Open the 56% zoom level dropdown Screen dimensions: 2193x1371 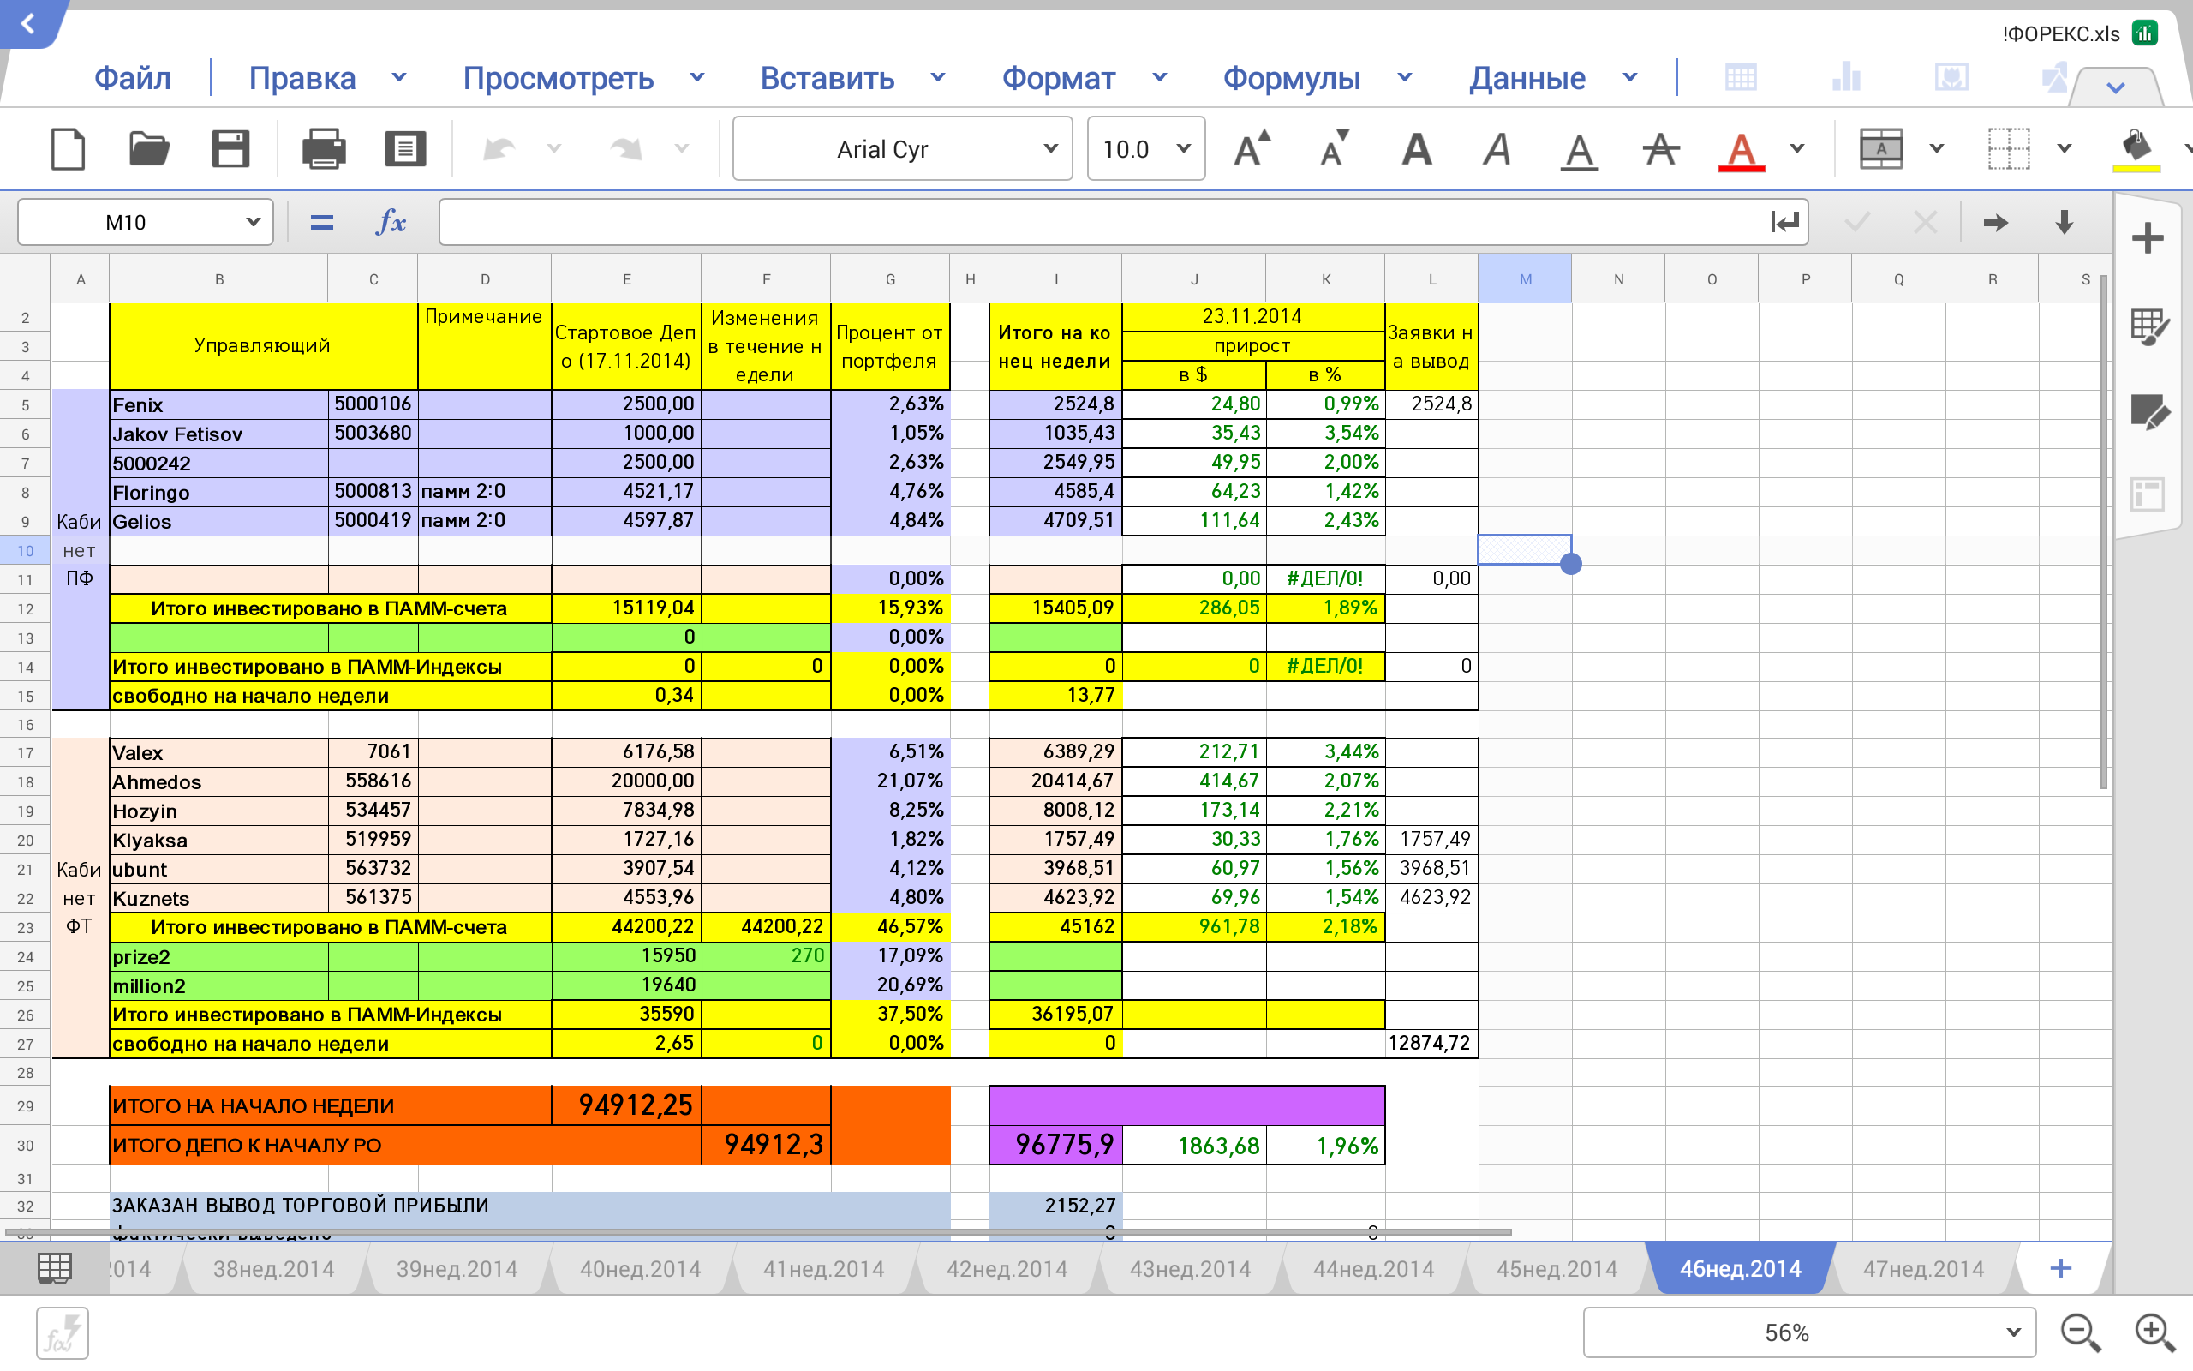pyautogui.click(x=1808, y=1332)
